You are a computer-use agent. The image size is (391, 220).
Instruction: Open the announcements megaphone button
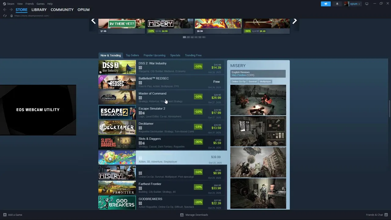pos(326,4)
